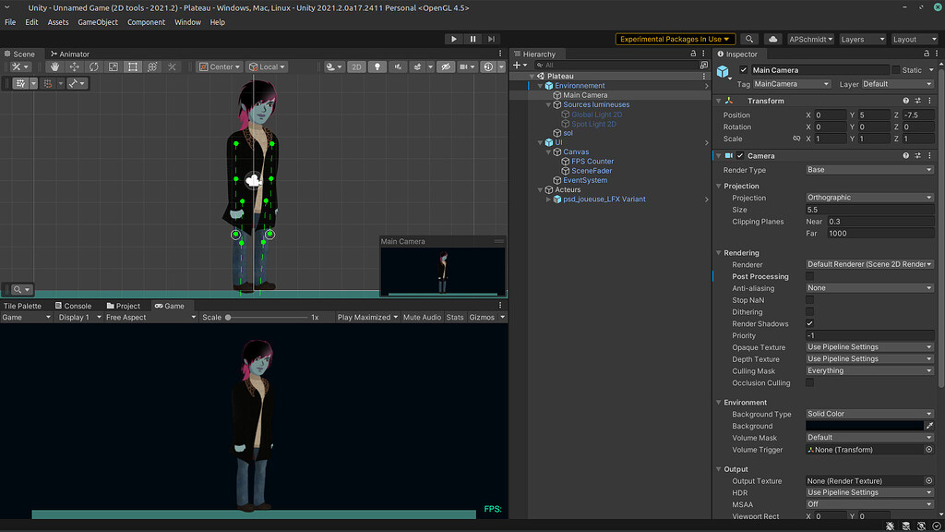This screenshot has width=945, height=532.
Task: Open the GameObject menu
Action: coord(97,22)
